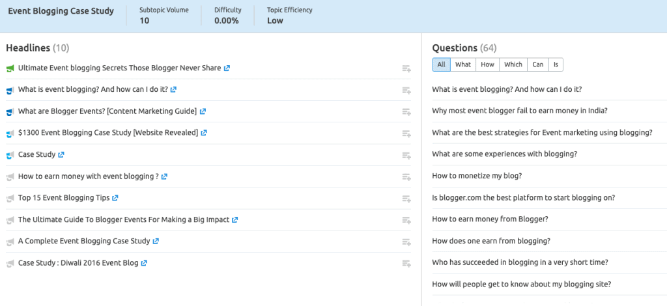Click green megaphone icon on first headline
The width and height of the screenshot is (667, 306).
(x=10, y=68)
